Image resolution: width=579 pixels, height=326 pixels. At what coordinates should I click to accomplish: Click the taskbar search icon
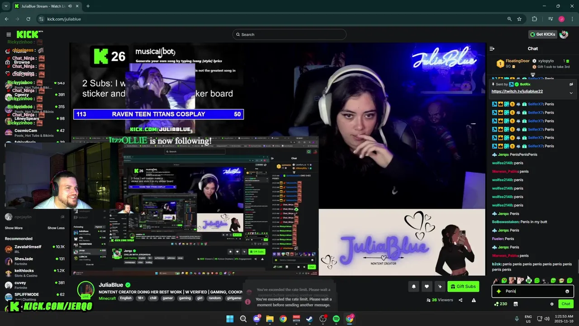pyautogui.click(x=243, y=319)
